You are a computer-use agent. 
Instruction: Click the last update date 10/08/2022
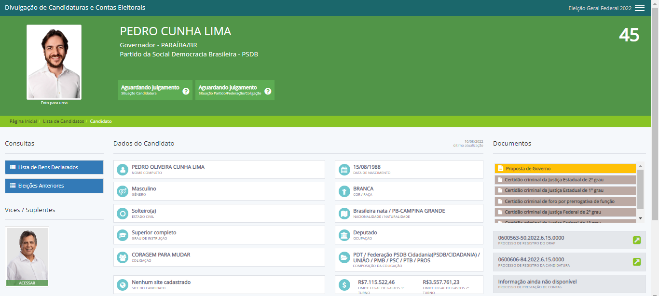(474, 141)
